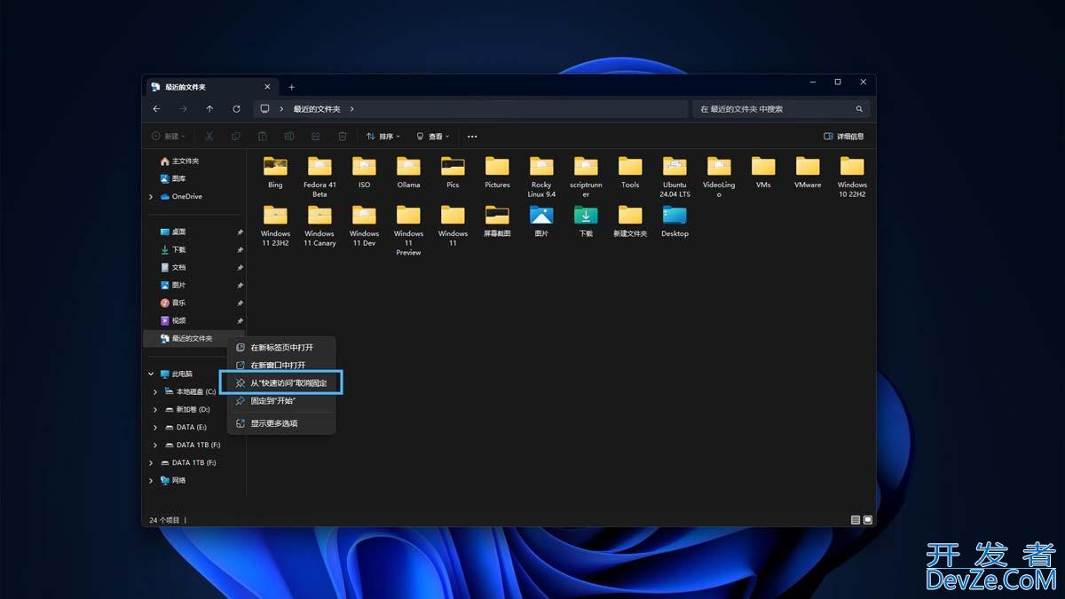Expand the 新加卷 (D:) drive node

click(x=156, y=409)
